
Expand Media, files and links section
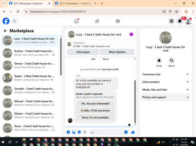(165, 89)
